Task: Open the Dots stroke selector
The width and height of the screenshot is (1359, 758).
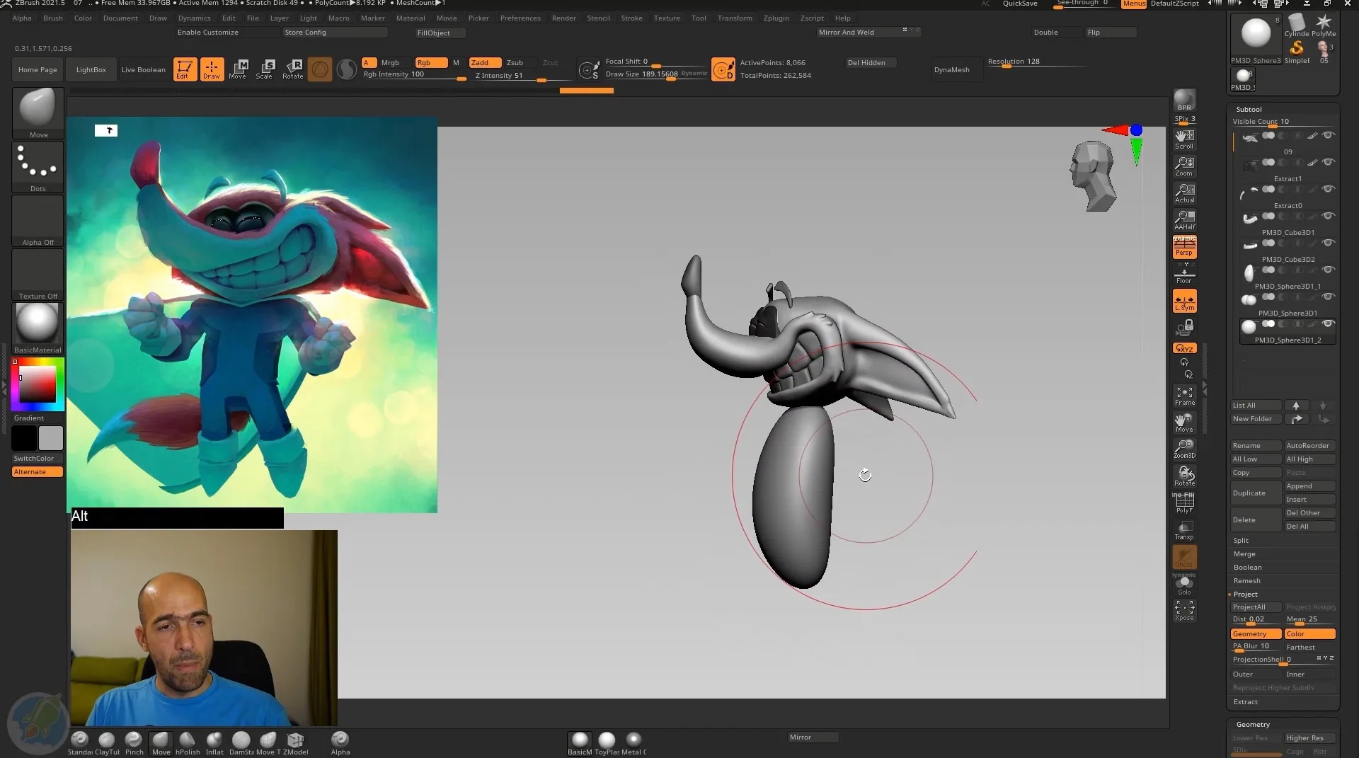Action: (38, 167)
